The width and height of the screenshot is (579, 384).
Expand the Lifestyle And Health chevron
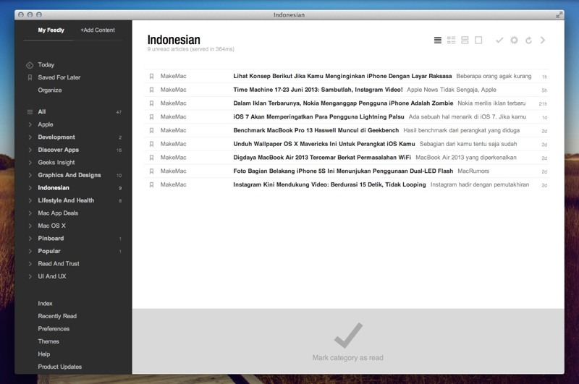pos(30,200)
